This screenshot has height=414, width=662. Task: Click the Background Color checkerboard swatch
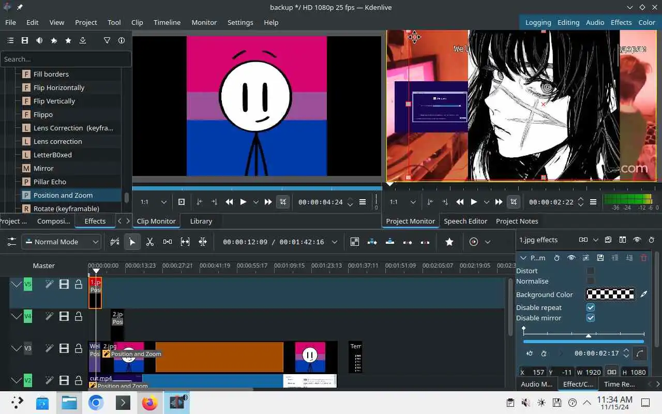tap(610, 294)
